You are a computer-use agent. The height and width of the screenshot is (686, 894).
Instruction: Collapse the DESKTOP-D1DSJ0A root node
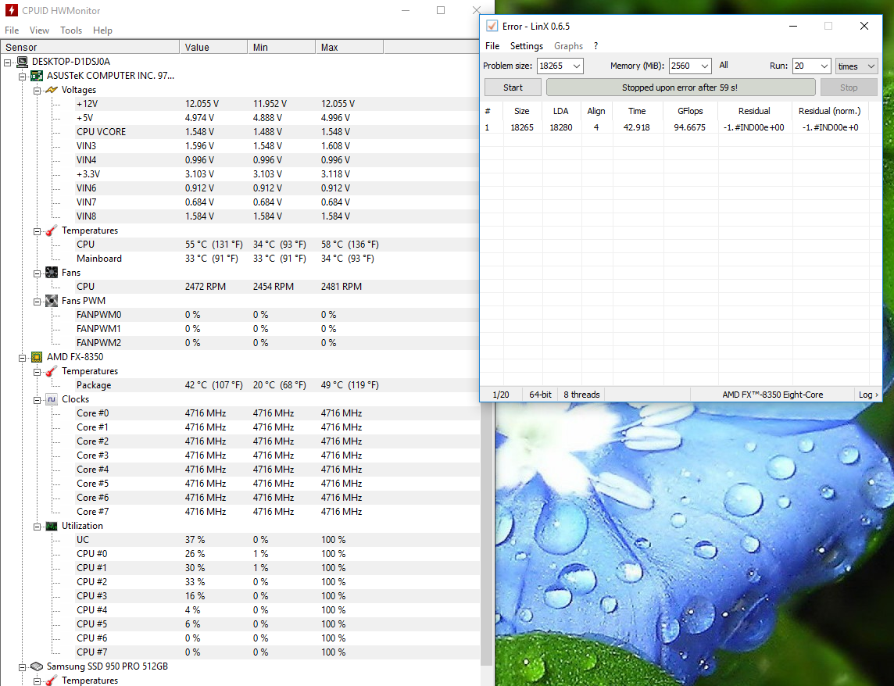(7, 63)
